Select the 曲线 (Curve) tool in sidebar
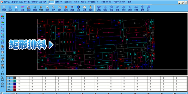 (x=2, y=79)
